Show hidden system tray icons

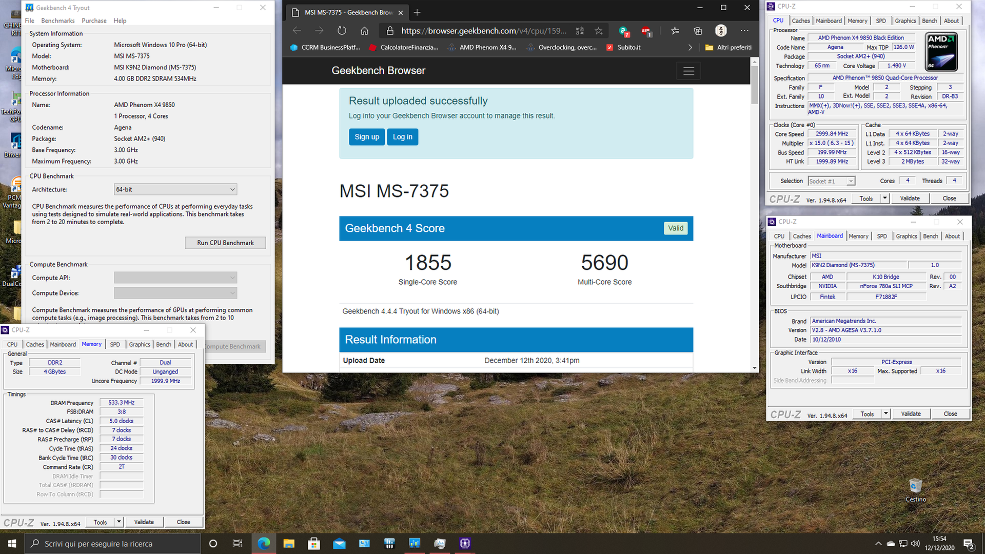point(878,543)
